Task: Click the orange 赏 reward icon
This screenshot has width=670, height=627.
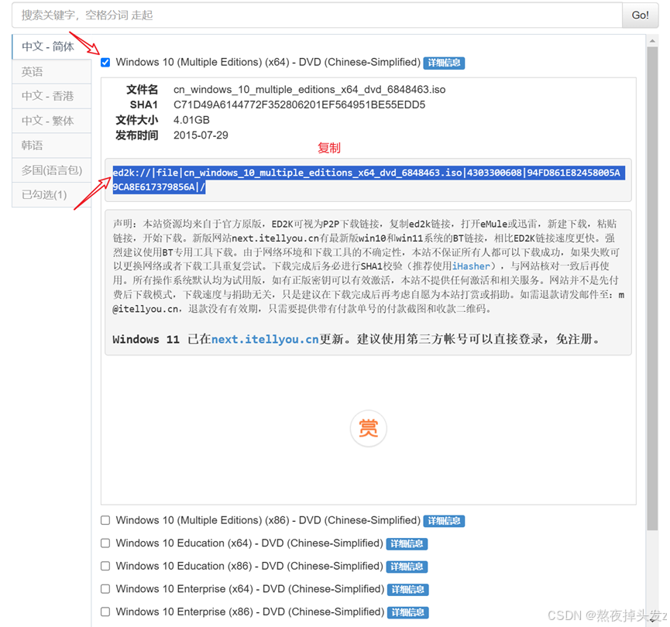Action: click(x=369, y=428)
